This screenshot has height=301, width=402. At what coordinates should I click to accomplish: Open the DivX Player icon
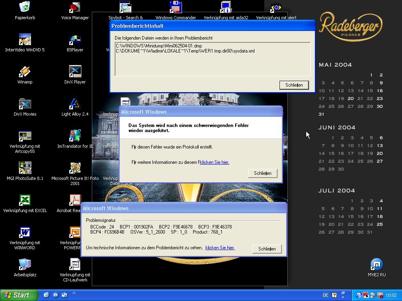(x=75, y=71)
